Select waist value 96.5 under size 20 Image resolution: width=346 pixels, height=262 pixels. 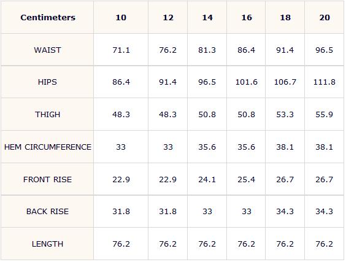pyautogui.click(x=324, y=50)
